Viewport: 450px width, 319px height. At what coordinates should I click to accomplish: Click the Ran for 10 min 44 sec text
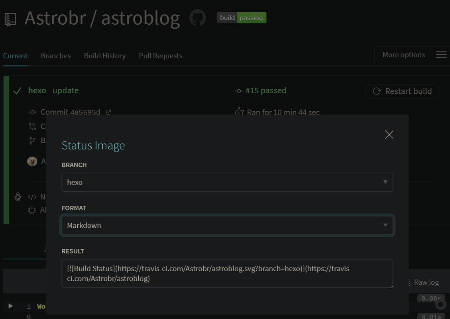point(283,112)
